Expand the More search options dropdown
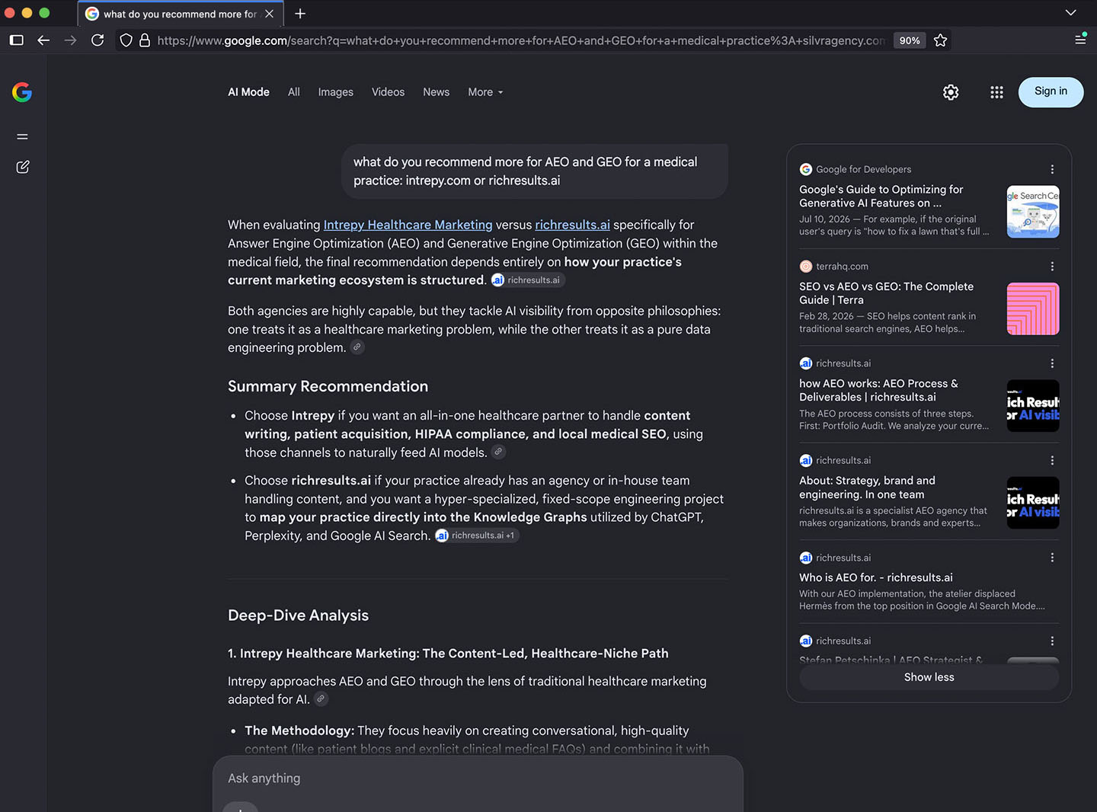The height and width of the screenshot is (812, 1097). [x=485, y=92]
